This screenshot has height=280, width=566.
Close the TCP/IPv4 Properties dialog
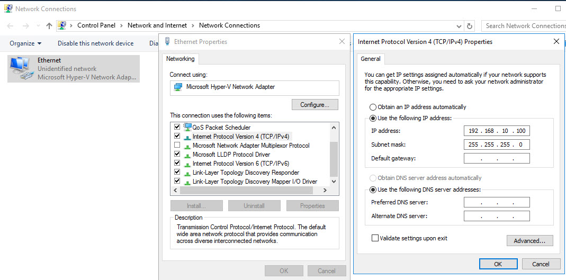click(x=556, y=41)
